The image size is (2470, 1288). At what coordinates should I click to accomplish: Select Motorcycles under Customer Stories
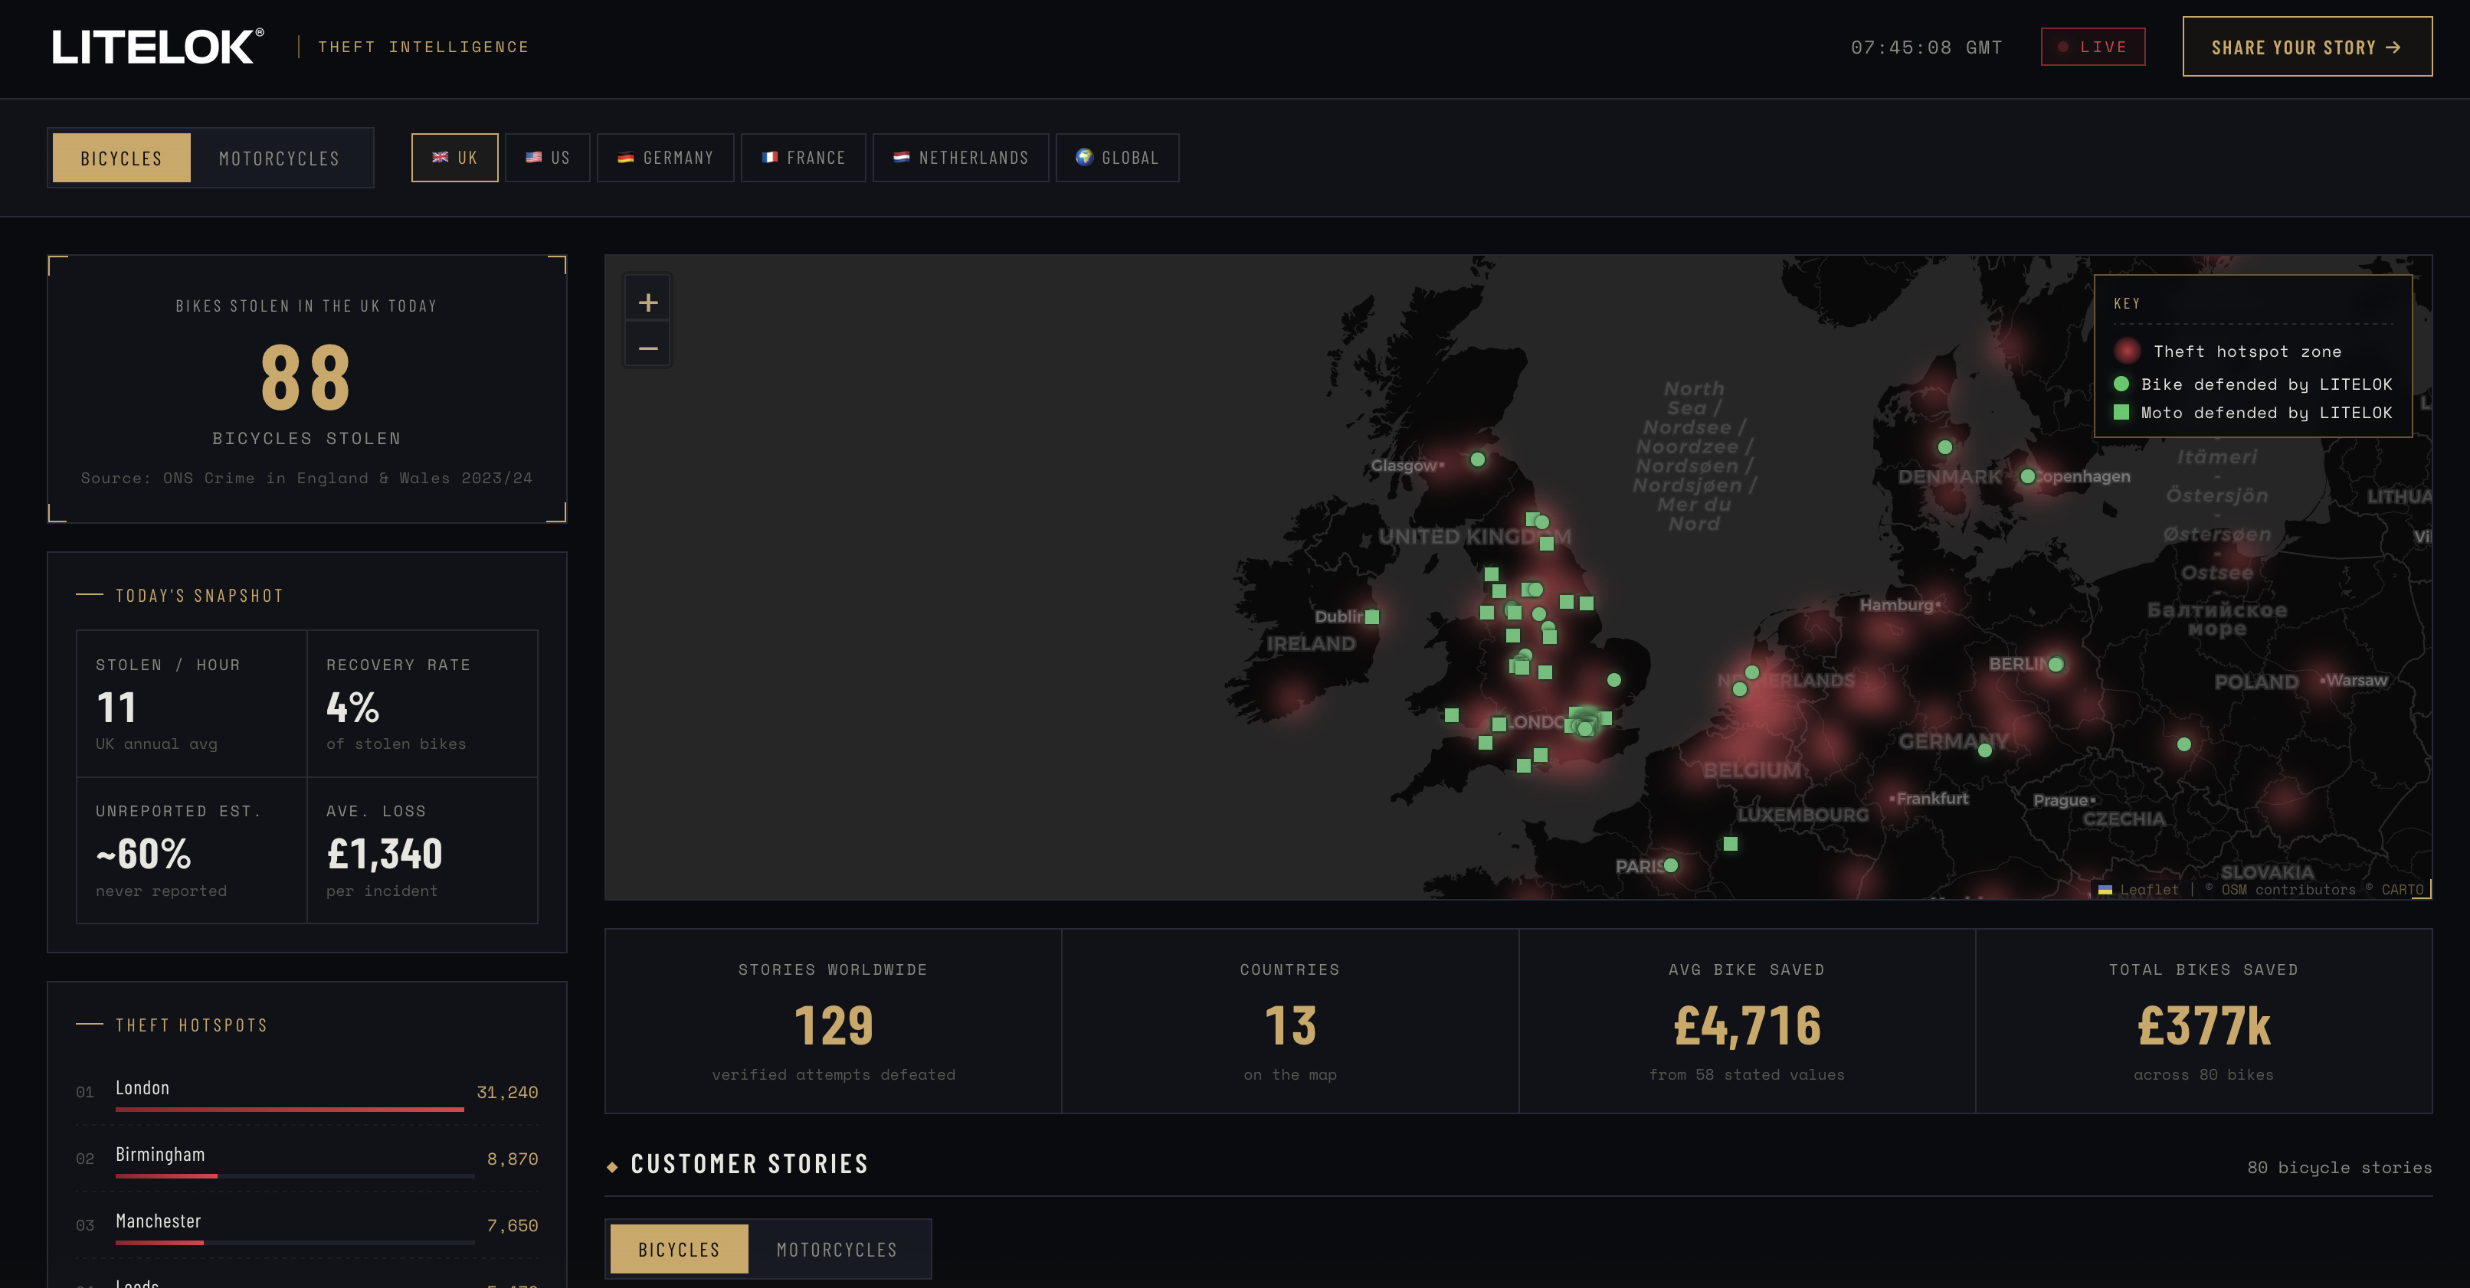pos(837,1249)
